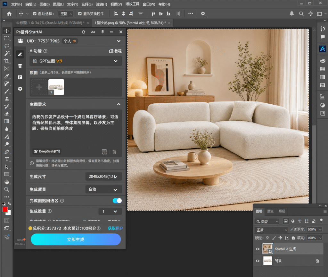This screenshot has height=277, width=328.
Task: Select the Horizontal Type tool
Action: click(x=7, y=159)
